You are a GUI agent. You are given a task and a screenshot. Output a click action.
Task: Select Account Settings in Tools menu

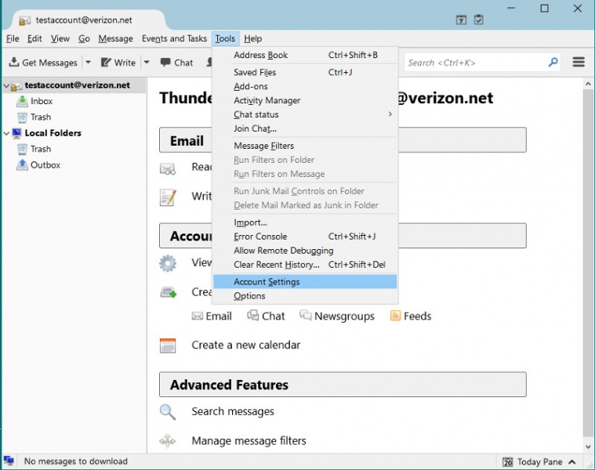pos(305,282)
